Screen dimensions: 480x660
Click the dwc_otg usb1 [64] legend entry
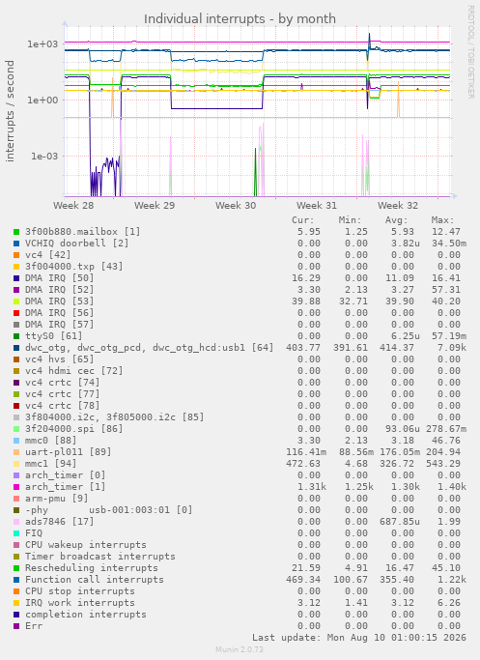150,348
